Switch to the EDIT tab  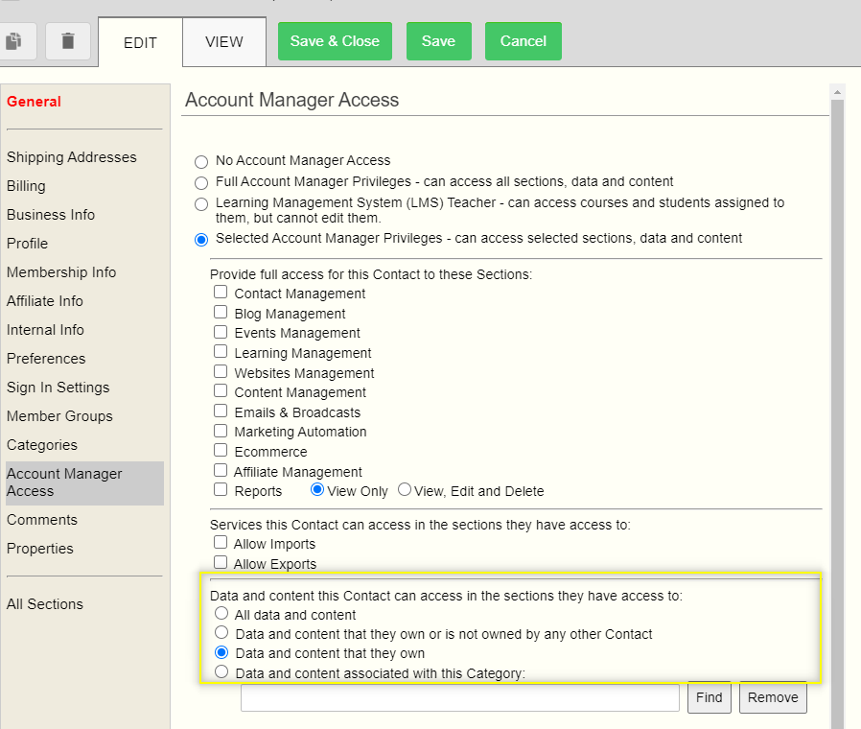tap(140, 42)
